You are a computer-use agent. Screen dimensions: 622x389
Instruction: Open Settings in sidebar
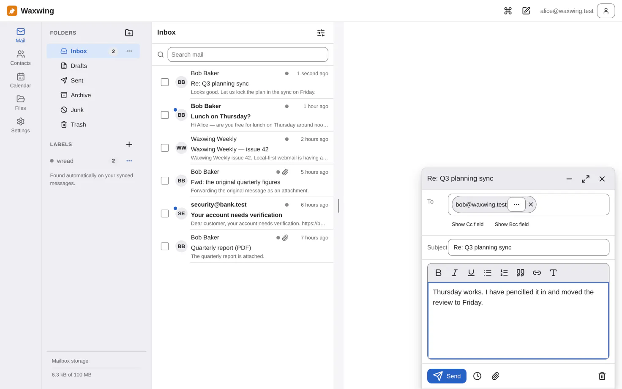(20, 125)
